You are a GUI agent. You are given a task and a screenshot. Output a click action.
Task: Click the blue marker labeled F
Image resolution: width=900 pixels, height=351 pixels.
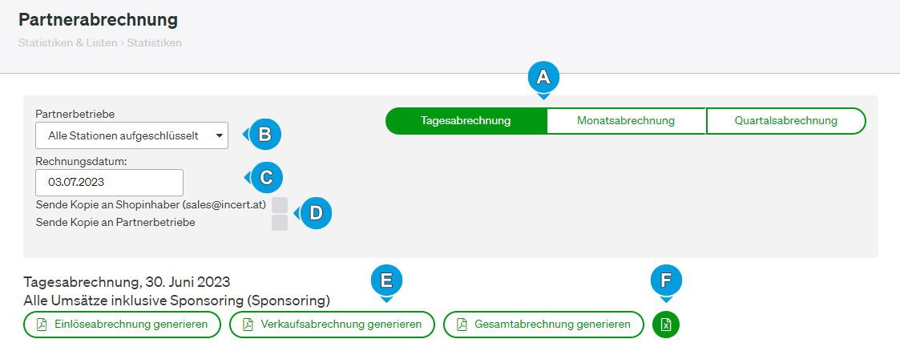click(x=666, y=280)
